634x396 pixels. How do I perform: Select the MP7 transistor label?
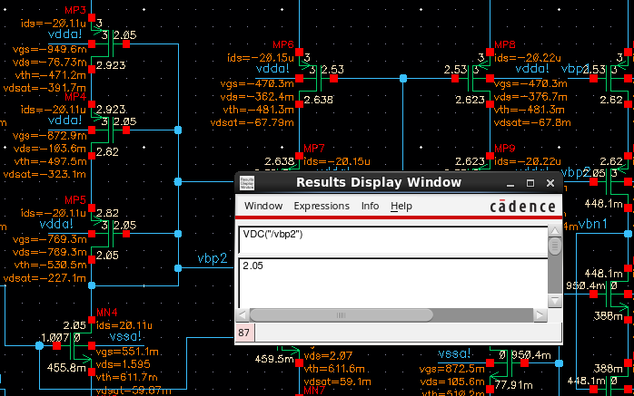point(314,149)
